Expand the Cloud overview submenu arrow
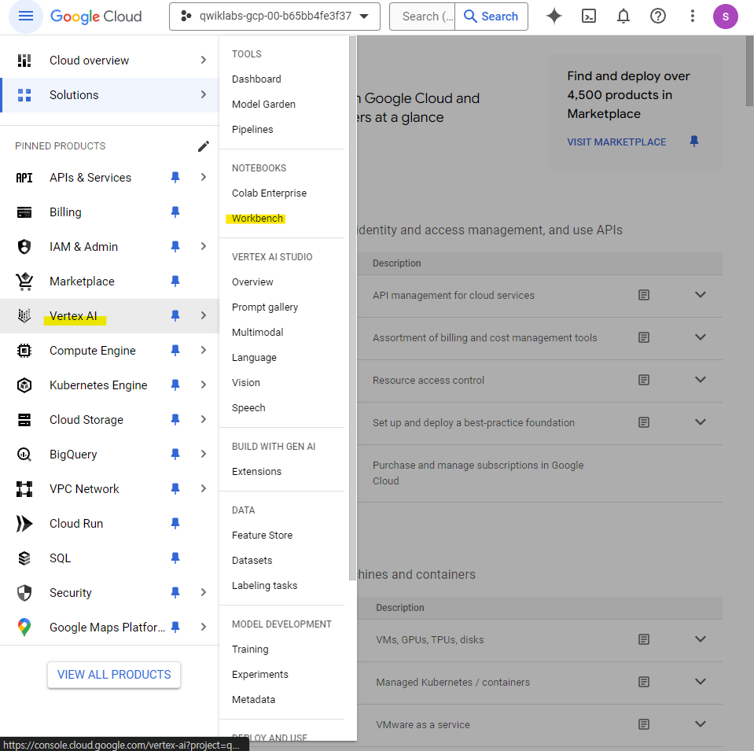Image resolution: width=754 pixels, height=751 pixels. pos(204,60)
